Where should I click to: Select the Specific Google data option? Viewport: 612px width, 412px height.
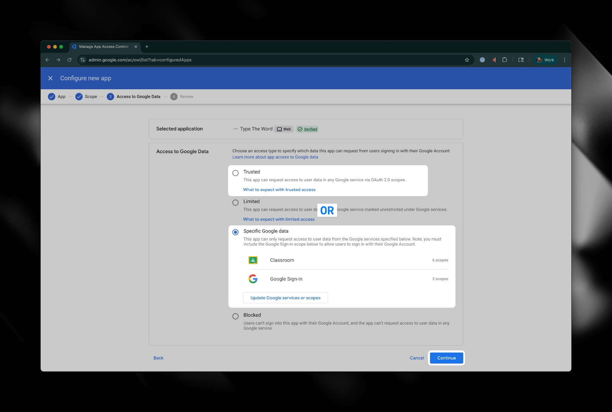tap(235, 232)
